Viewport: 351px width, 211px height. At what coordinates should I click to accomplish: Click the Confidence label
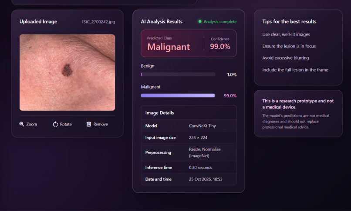(220, 39)
